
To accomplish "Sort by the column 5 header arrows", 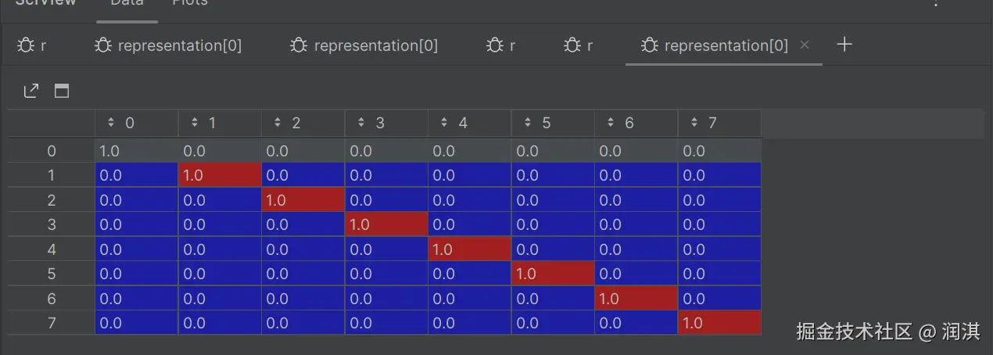I will [x=528, y=123].
